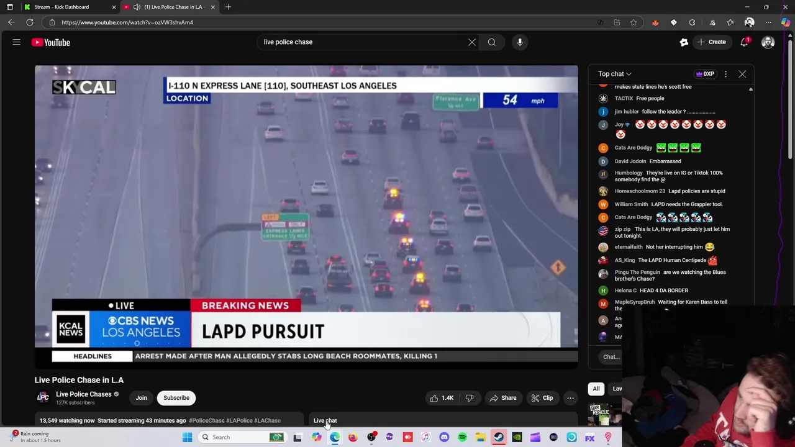
Task: Open a new browser tab
Action: pyautogui.click(x=228, y=7)
